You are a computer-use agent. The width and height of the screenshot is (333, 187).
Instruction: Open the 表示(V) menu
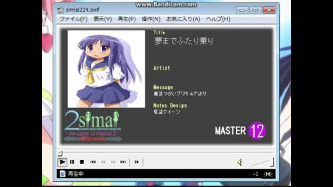(x=103, y=19)
